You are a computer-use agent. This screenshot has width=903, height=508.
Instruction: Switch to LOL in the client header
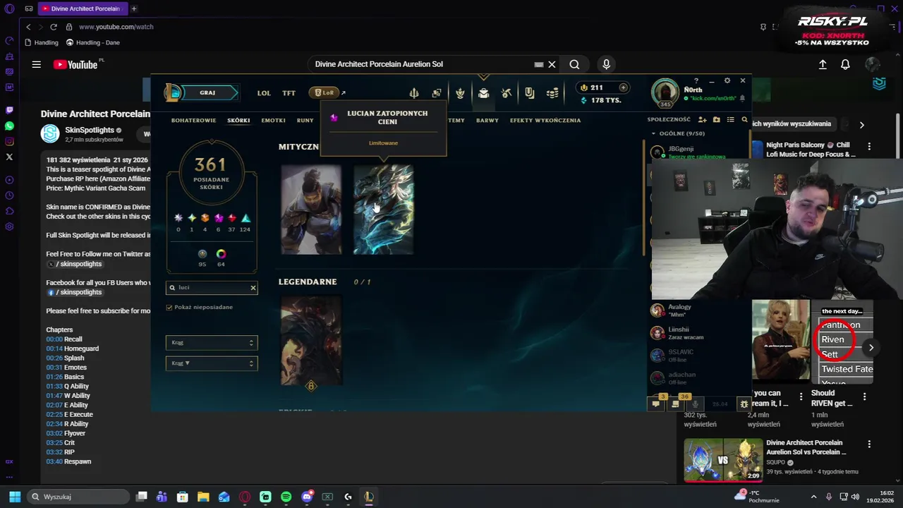[264, 92]
